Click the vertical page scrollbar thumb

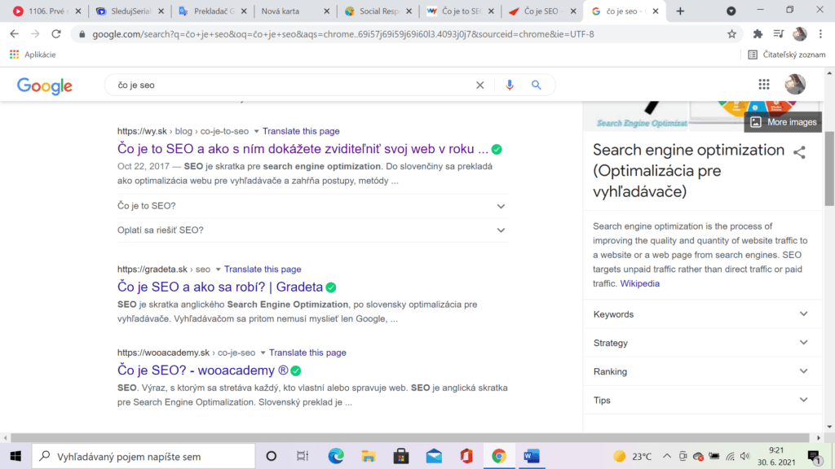[829, 169]
